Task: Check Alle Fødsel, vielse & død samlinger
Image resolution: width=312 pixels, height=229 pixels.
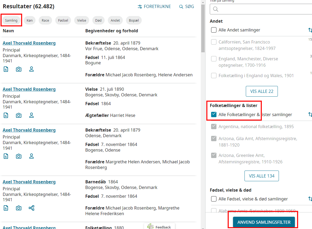Action: (x=214, y=199)
